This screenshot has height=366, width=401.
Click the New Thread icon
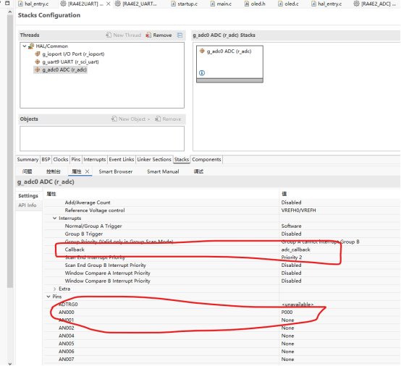tap(109, 35)
